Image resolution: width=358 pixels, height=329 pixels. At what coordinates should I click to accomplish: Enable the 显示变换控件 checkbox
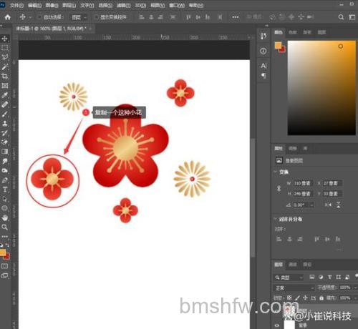(96, 17)
